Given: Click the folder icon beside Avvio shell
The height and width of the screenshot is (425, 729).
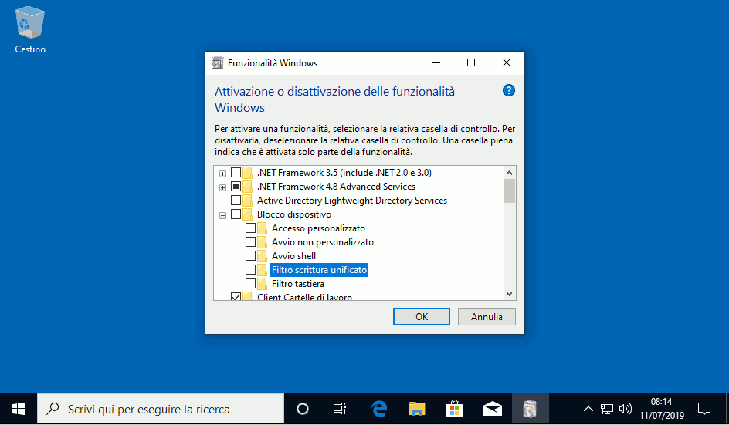Looking at the screenshot, I should pyautogui.click(x=263, y=256).
